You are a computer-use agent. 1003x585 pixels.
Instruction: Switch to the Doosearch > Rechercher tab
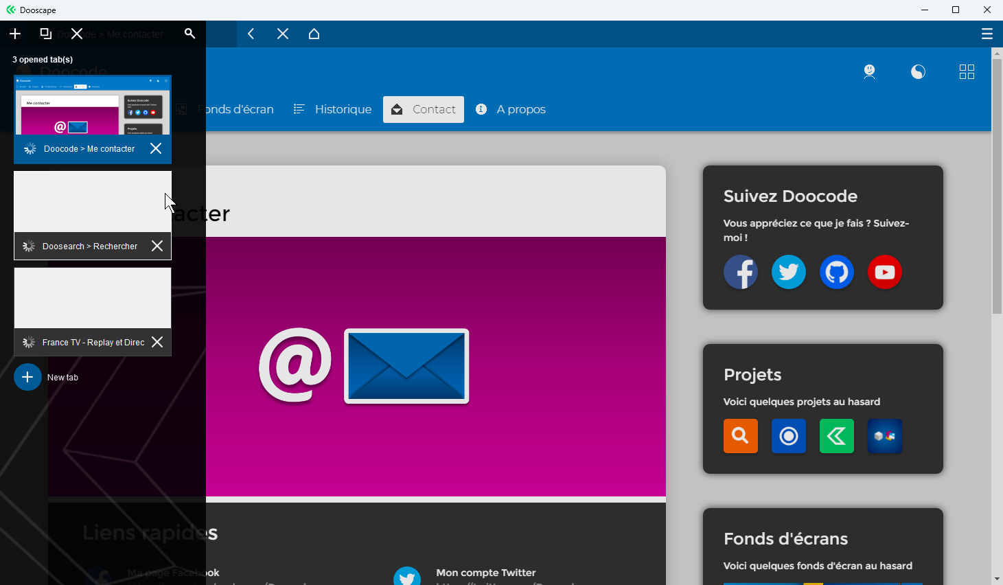pos(93,203)
